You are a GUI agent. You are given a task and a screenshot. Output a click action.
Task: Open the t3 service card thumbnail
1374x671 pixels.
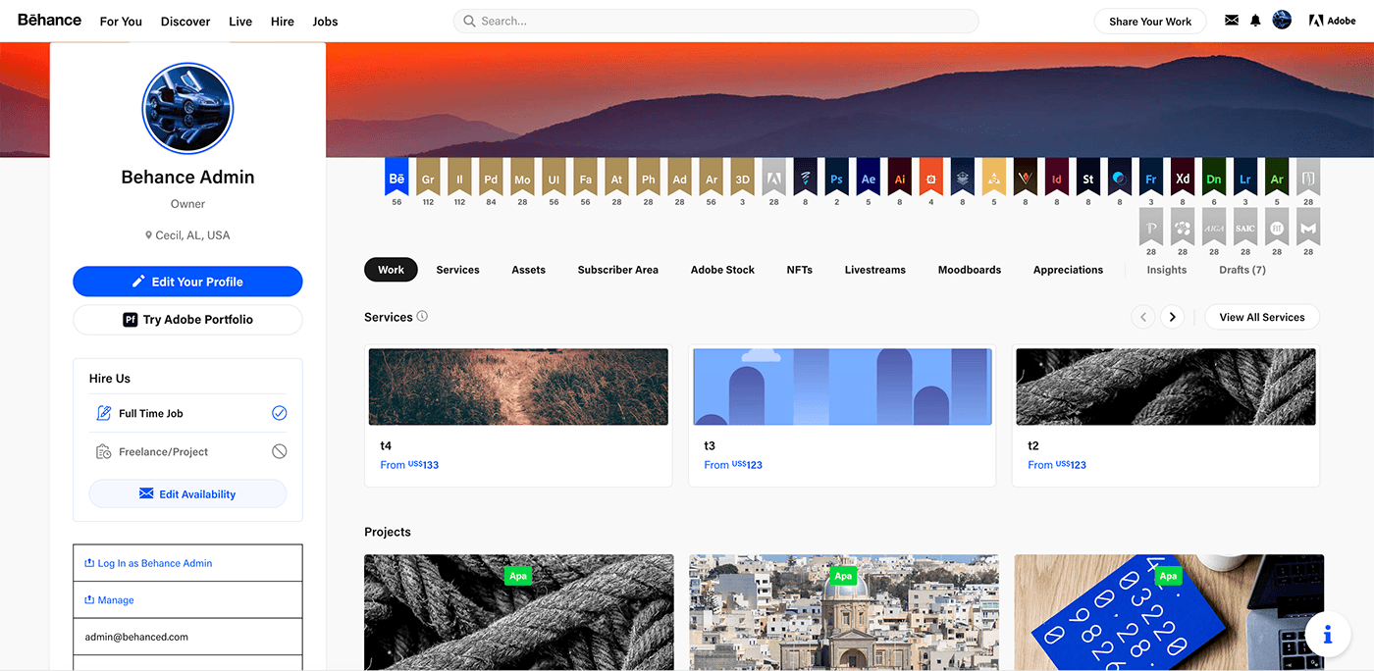842,387
